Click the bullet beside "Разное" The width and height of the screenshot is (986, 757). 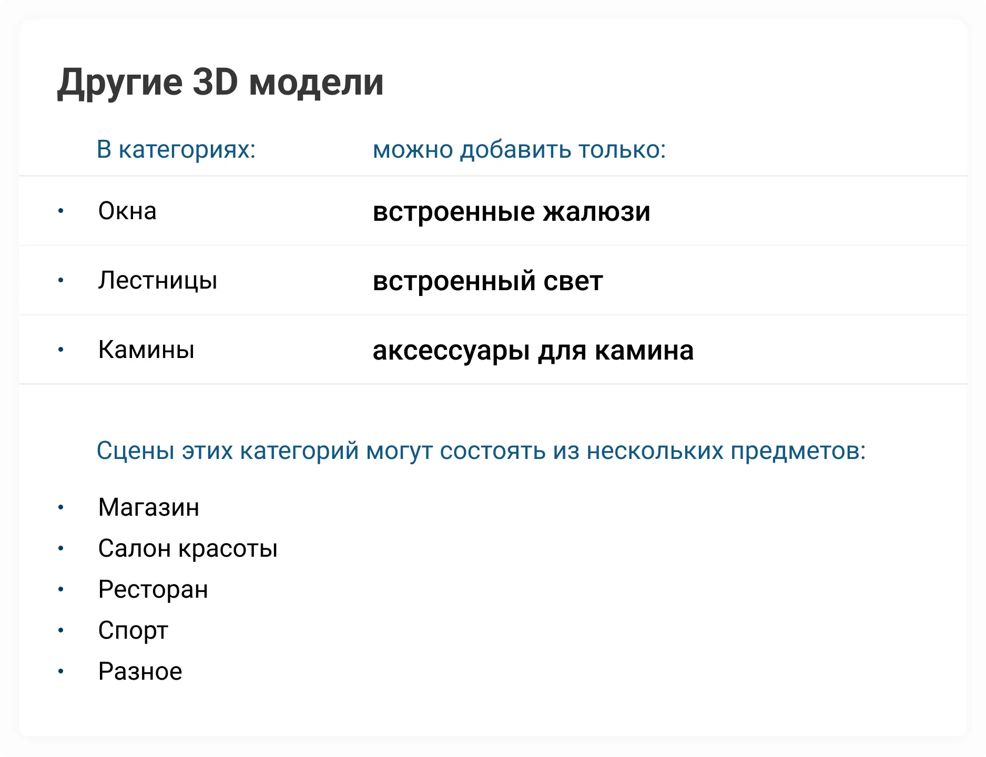61,671
